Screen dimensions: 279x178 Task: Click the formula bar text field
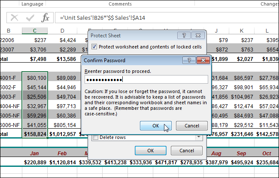pos(167,18)
